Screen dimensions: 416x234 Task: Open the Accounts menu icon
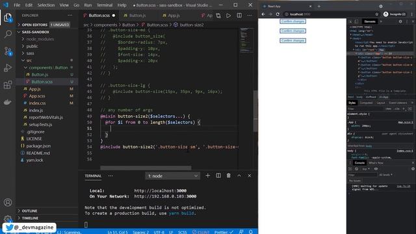tap(8, 202)
